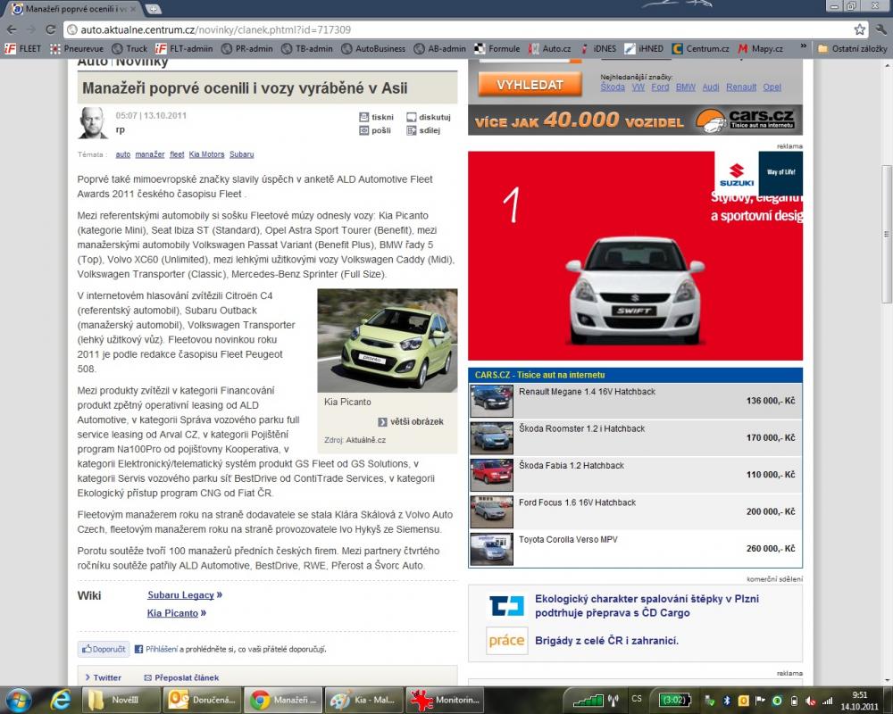The height and width of the screenshot is (714, 893).
Task: Open the Windows Start menu
Action: [18, 700]
